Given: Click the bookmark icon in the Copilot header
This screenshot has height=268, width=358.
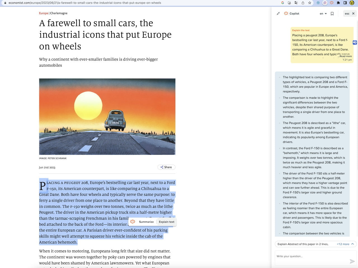Looking at the screenshot, I should coord(332,13).
